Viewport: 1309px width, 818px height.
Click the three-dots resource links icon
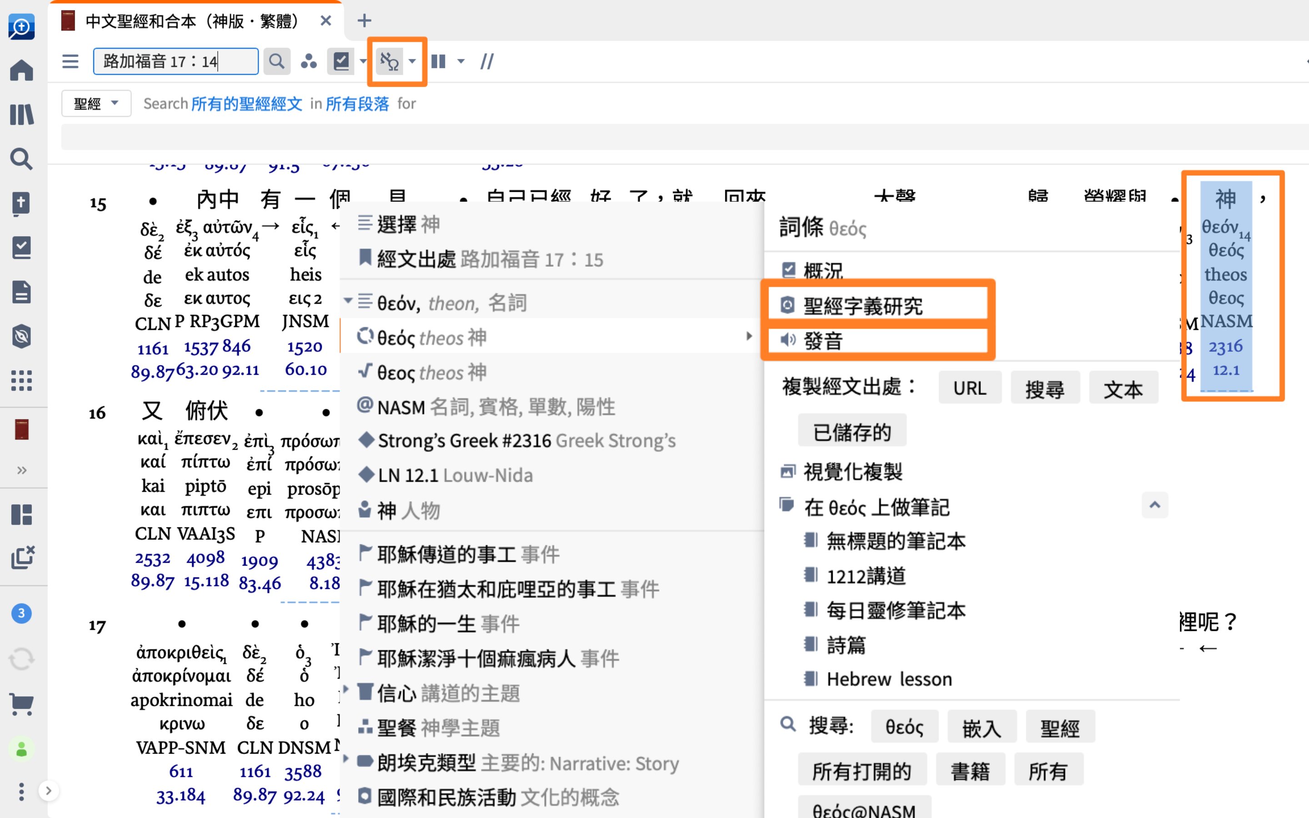[309, 61]
